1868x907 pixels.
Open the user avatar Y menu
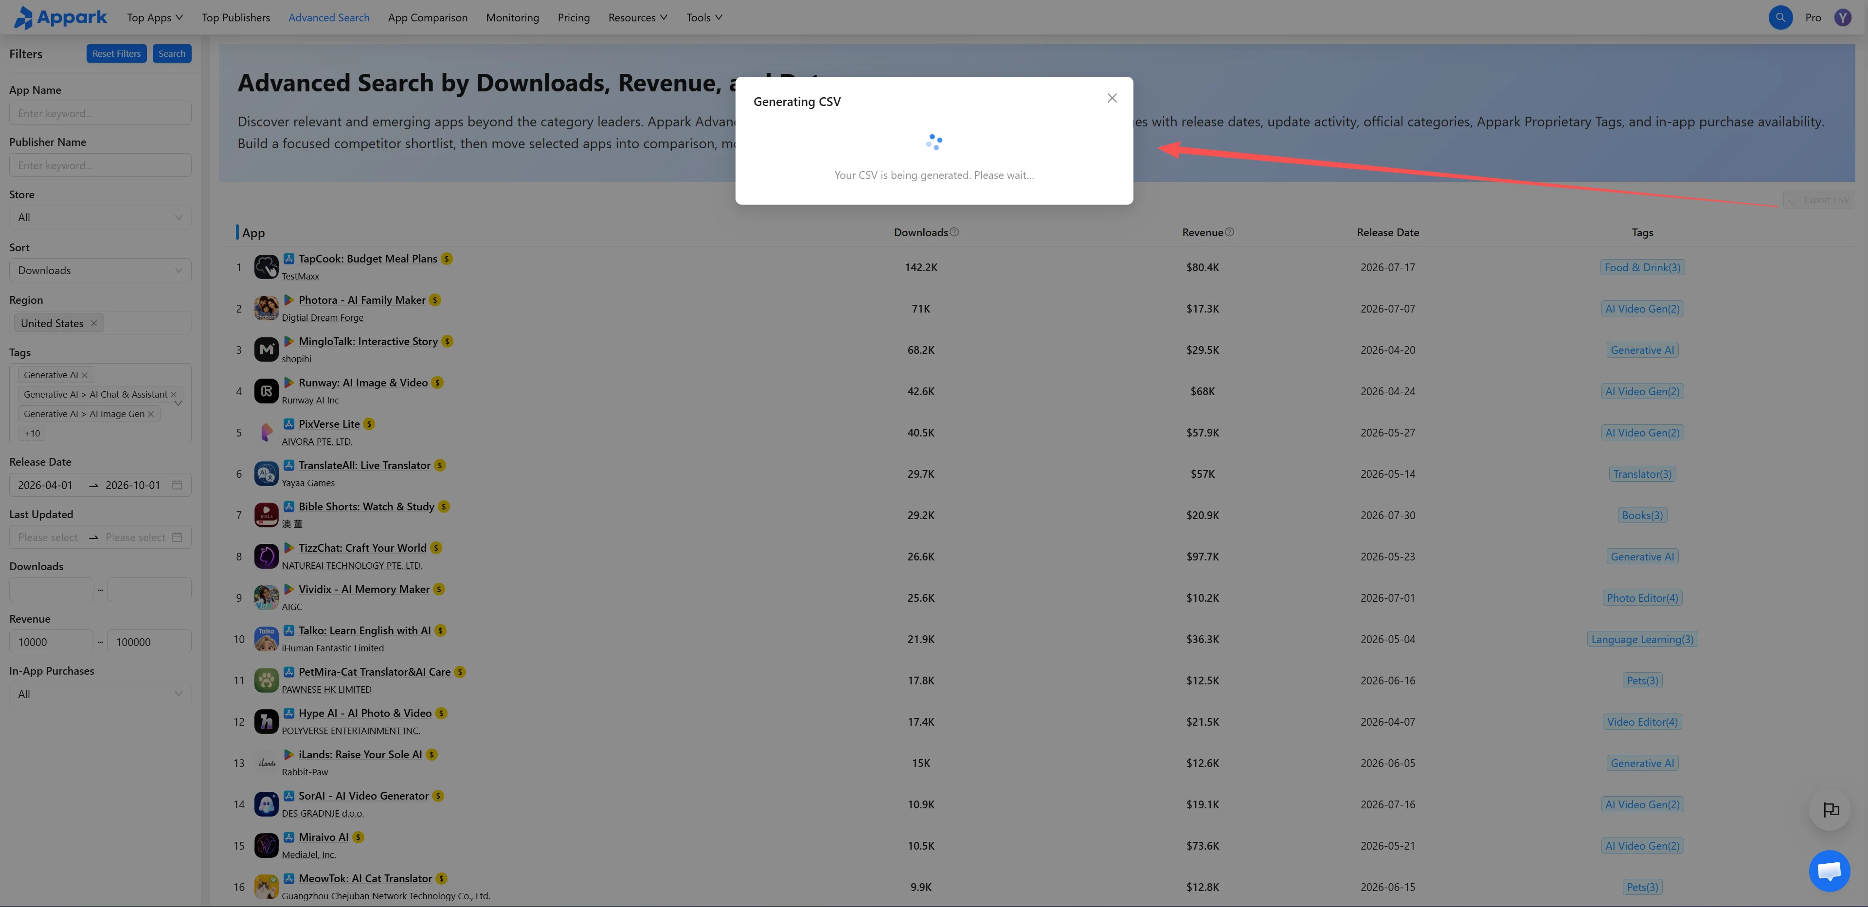1842,17
